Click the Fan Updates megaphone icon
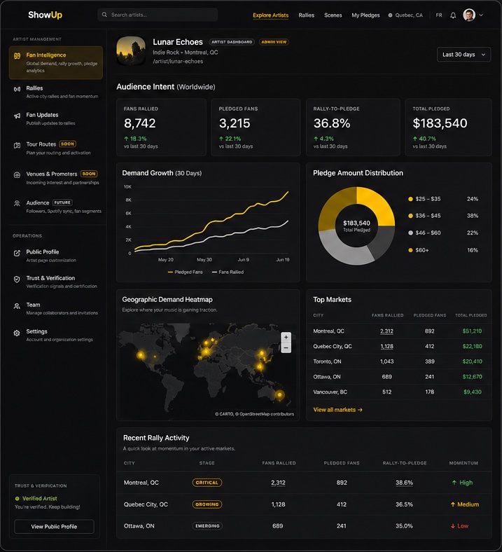 pyautogui.click(x=17, y=116)
